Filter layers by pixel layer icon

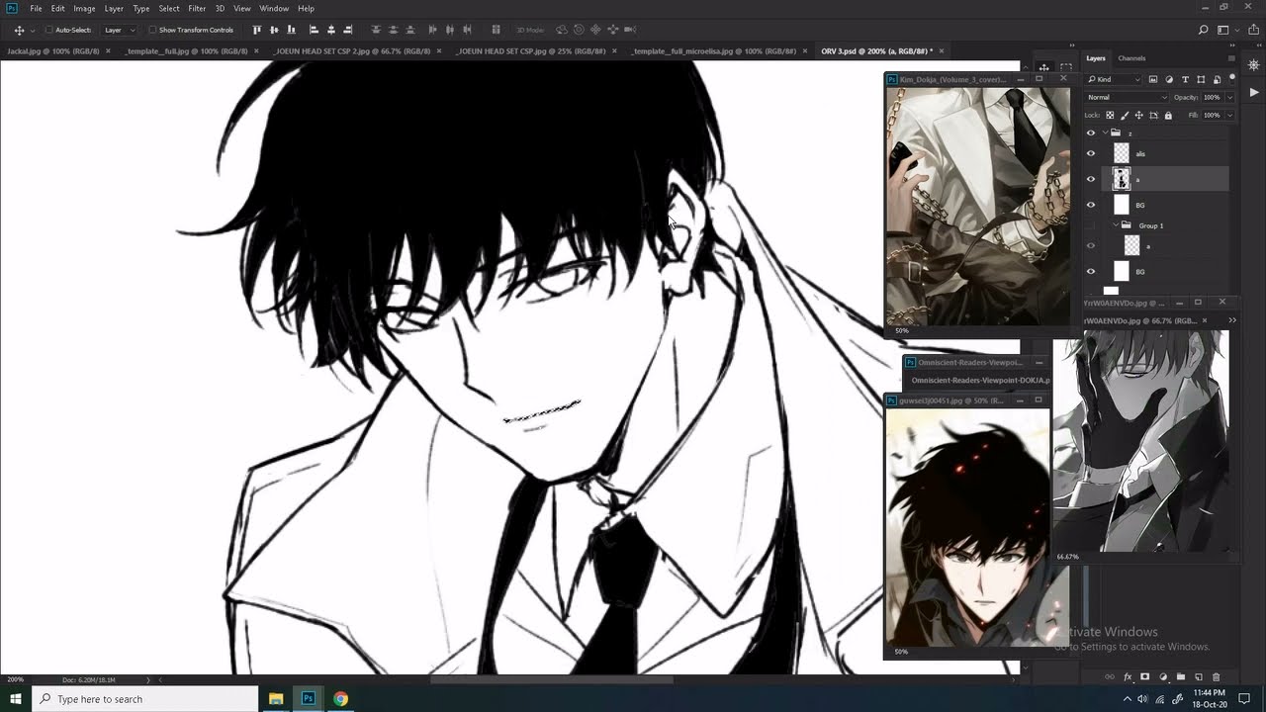[1154, 79]
